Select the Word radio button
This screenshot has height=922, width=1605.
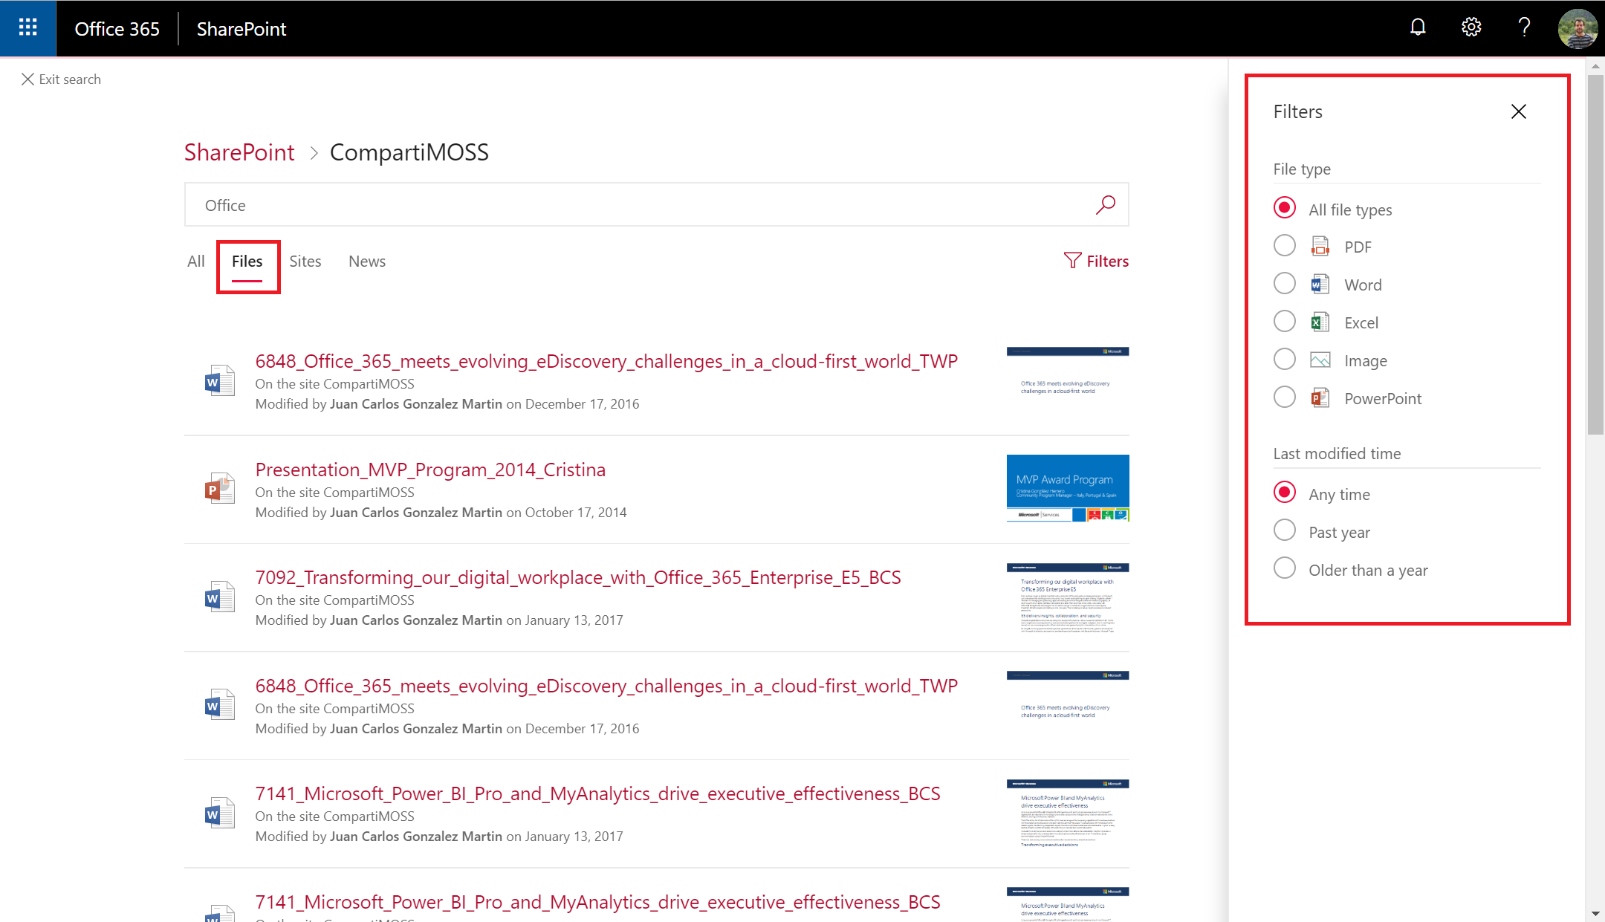click(x=1284, y=283)
